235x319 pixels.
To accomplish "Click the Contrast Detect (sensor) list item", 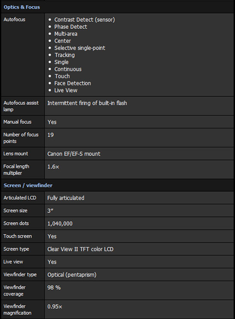I will click(85, 20).
